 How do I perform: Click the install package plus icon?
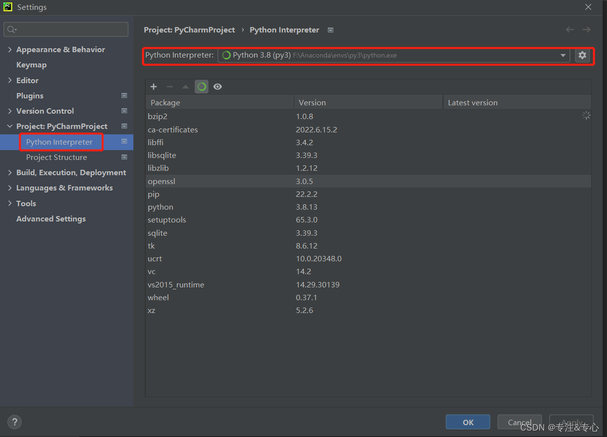coord(154,87)
